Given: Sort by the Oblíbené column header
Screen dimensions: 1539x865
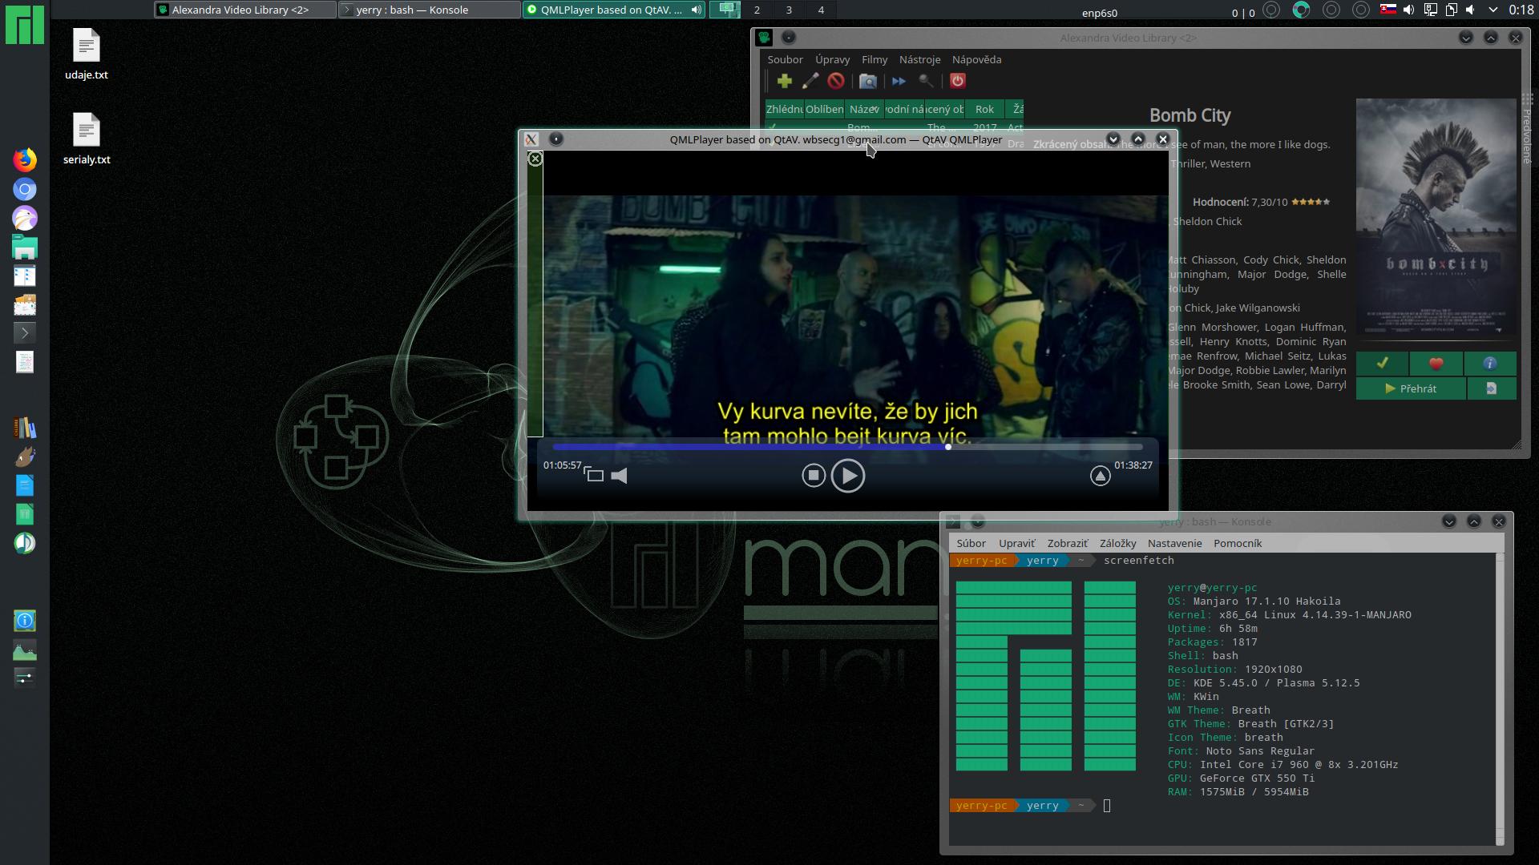Looking at the screenshot, I should tap(824, 109).
